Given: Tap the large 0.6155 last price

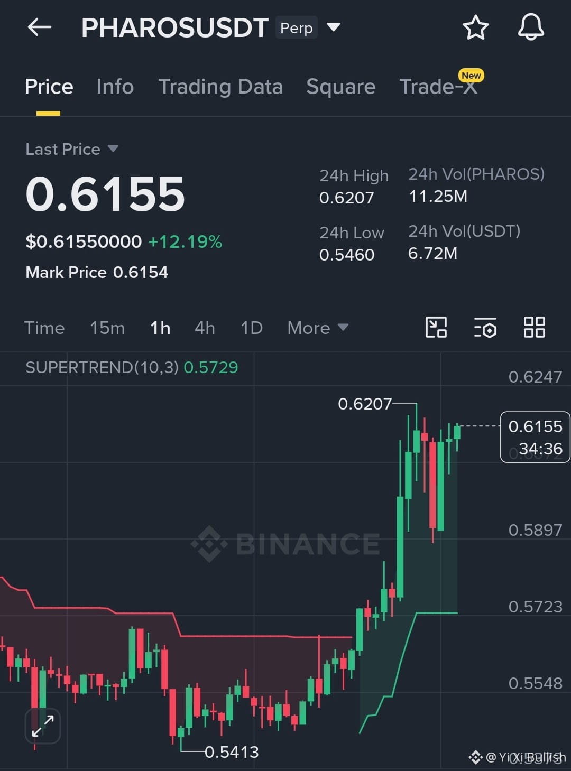Looking at the screenshot, I should pos(105,194).
